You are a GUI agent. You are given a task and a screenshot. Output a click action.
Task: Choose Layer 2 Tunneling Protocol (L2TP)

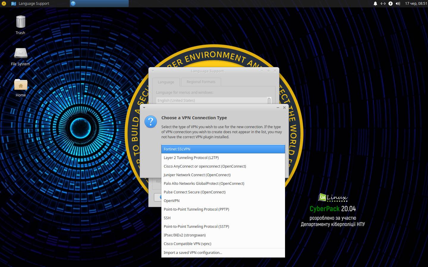click(223, 158)
